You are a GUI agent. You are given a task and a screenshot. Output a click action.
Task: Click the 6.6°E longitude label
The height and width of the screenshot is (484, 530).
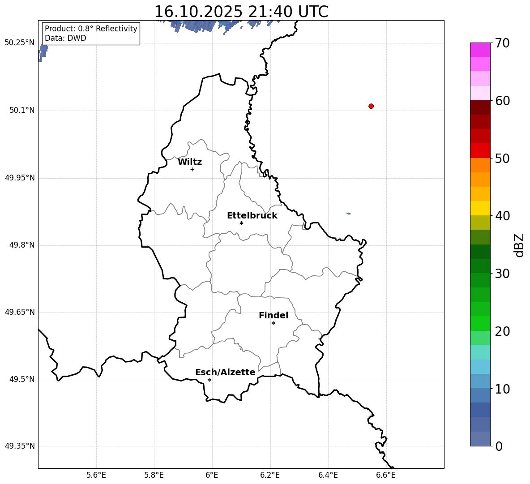point(386,475)
